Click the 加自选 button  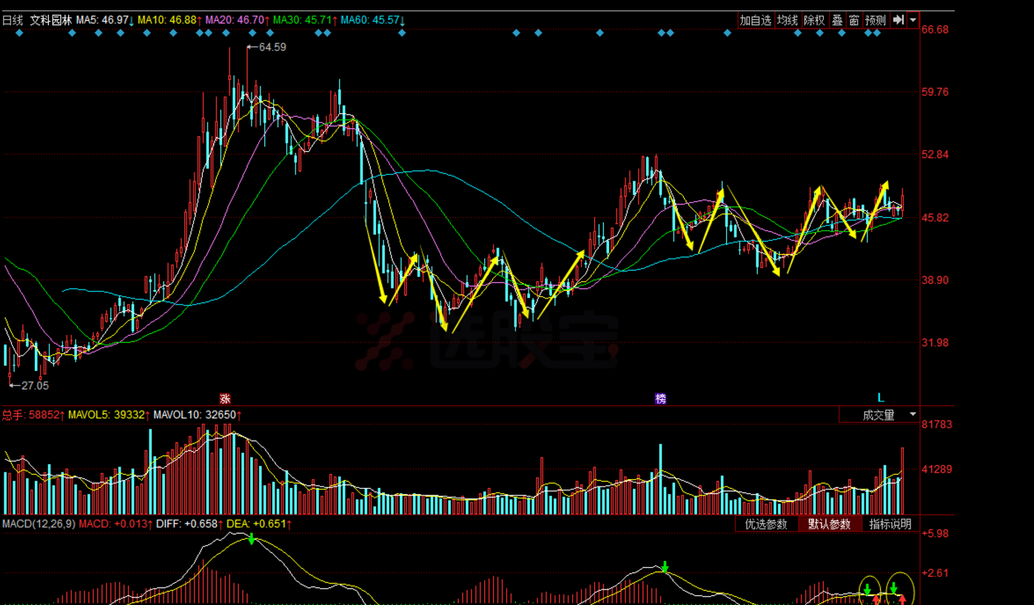pos(755,20)
